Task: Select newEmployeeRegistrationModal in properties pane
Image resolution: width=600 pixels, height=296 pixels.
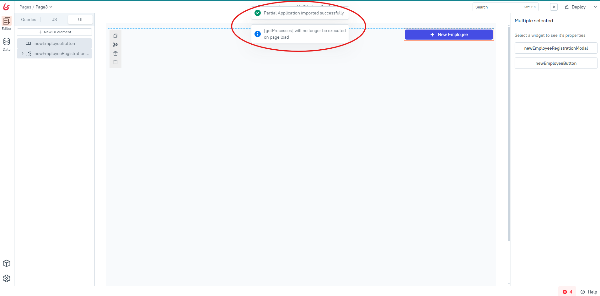Action: click(556, 48)
